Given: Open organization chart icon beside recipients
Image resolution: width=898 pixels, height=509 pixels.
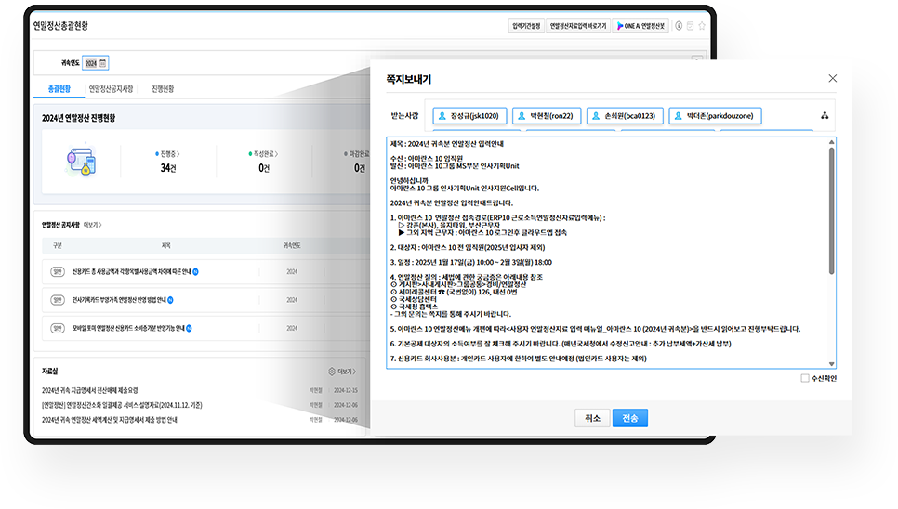Looking at the screenshot, I should click(x=825, y=115).
